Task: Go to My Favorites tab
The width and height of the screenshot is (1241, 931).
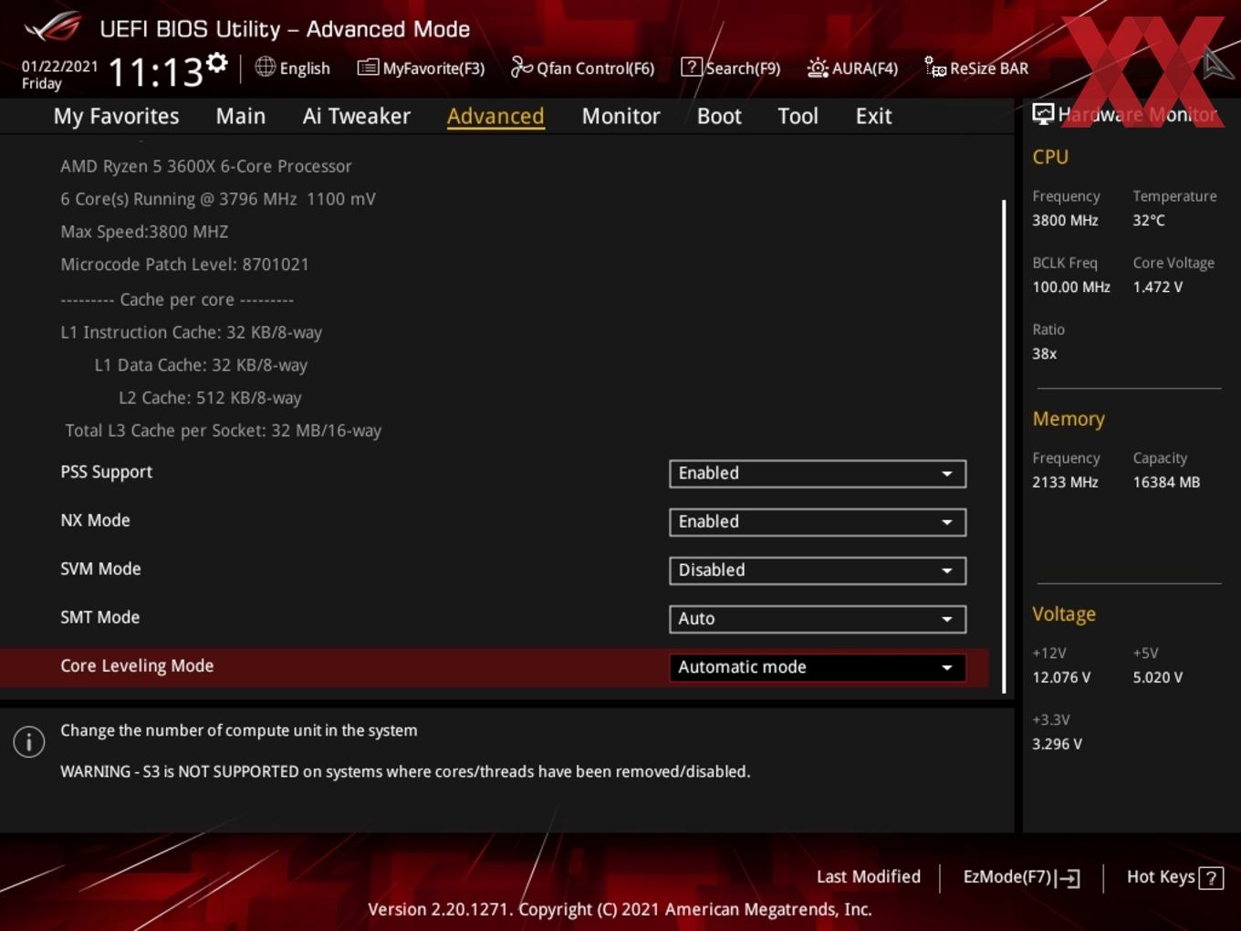Action: tap(117, 117)
